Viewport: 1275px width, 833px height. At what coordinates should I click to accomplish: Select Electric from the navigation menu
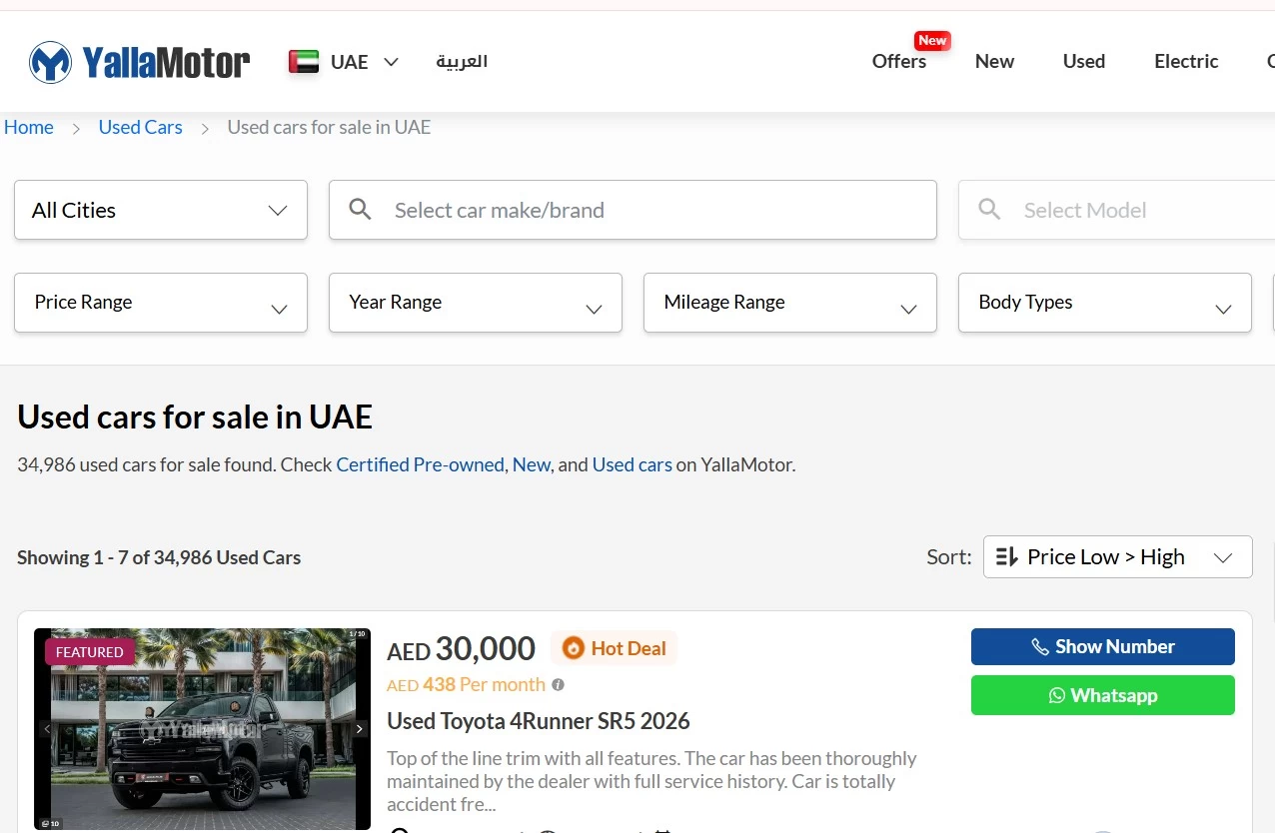tap(1186, 61)
